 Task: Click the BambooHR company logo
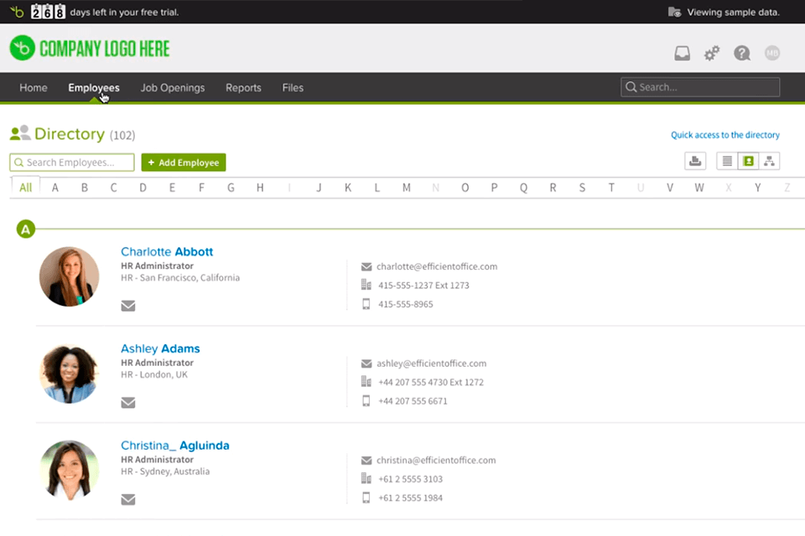coord(90,49)
